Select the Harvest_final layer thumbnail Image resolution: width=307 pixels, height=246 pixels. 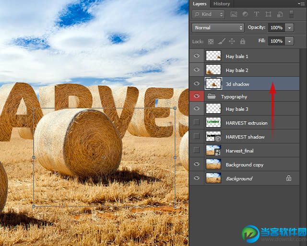tap(213, 150)
